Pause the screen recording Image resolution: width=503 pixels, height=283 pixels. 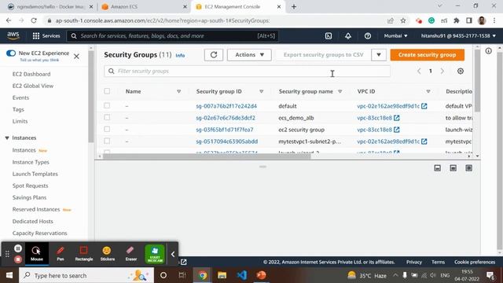(18, 248)
